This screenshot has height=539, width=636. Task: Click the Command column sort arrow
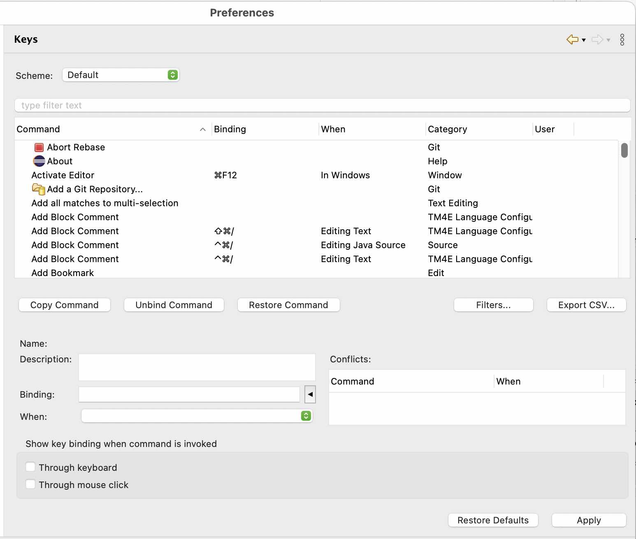[x=202, y=129]
